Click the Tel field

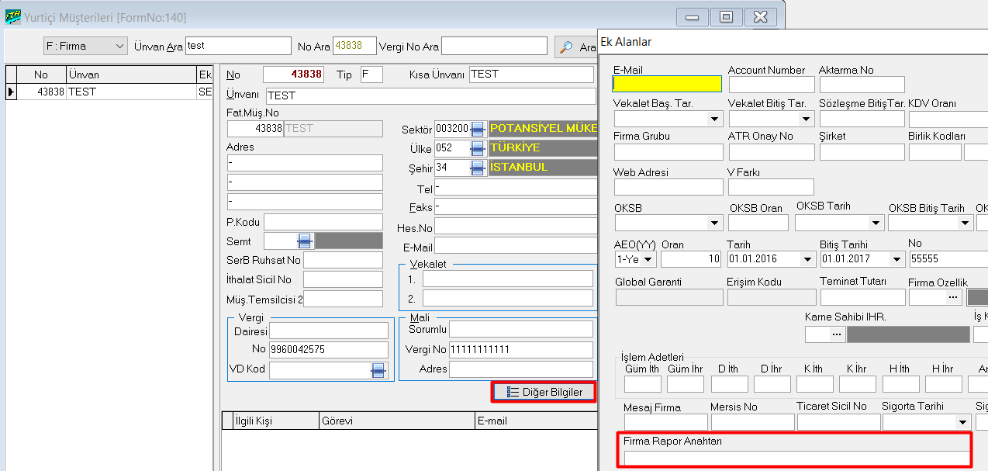pos(515,187)
